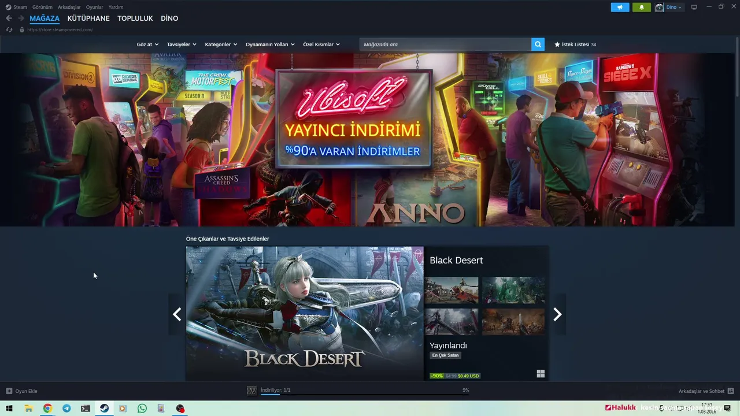Click the İndiriliyor: 1/1 download status
This screenshot has height=416, width=740.
(276, 390)
